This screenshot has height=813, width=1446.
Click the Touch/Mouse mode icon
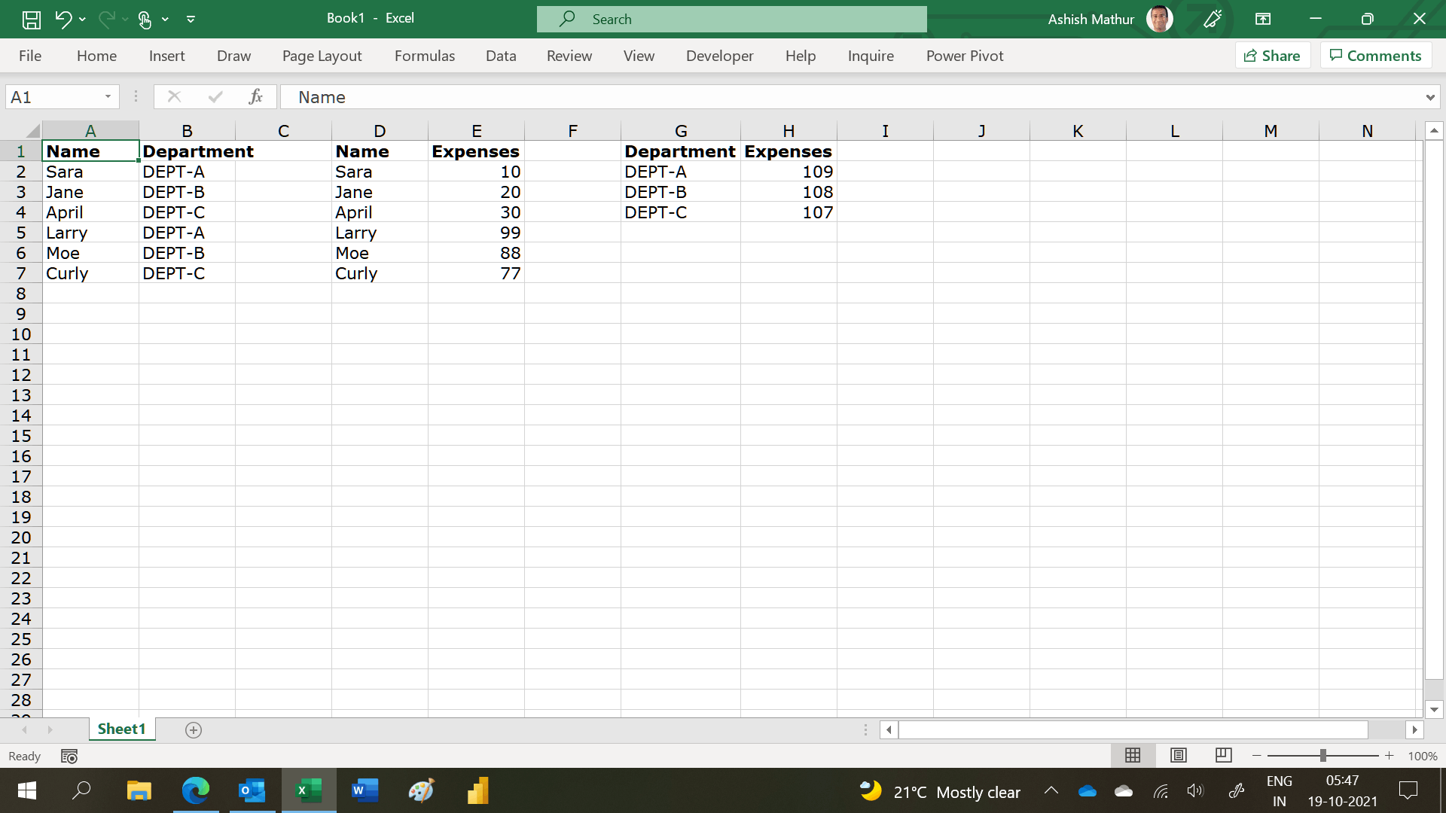pyautogui.click(x=145, y=20)
